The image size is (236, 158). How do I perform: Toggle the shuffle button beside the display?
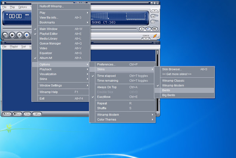(153, 22)
